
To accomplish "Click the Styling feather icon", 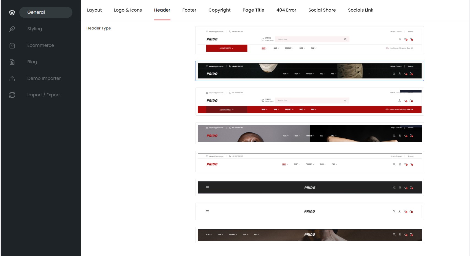I will coord(12,29).
